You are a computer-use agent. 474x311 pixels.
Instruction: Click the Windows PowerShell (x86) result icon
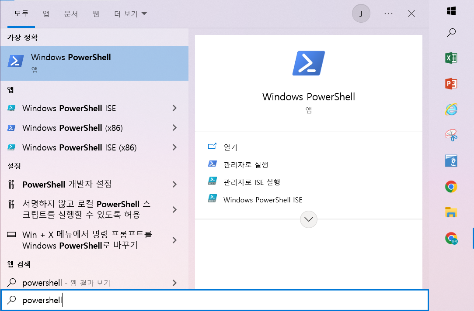click(11, 128)
